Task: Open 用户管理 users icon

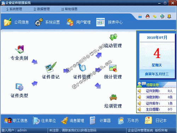Action: click(70, 22)
